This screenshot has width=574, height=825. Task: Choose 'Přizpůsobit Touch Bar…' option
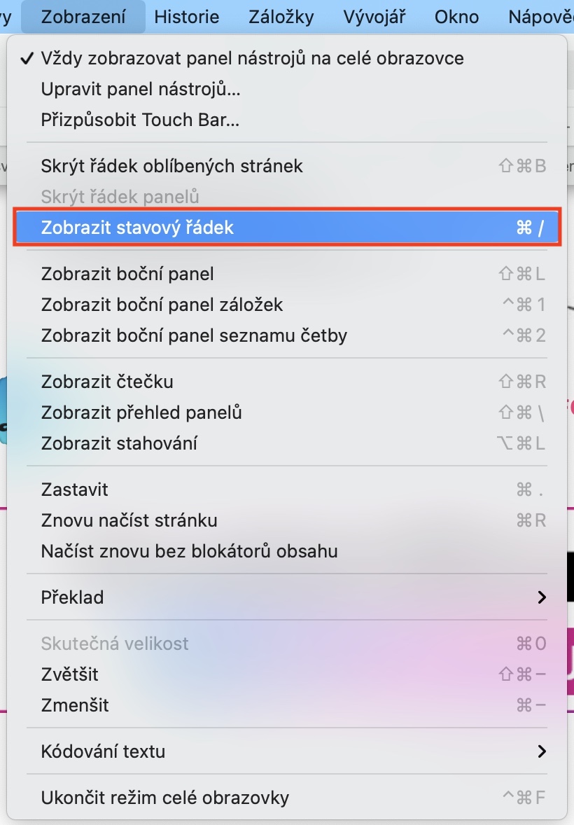pos(140,120)
